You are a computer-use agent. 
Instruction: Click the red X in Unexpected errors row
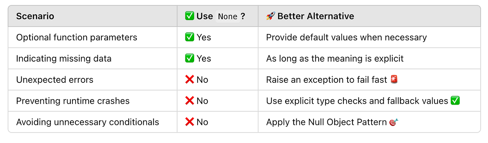(x=190, y=80)
